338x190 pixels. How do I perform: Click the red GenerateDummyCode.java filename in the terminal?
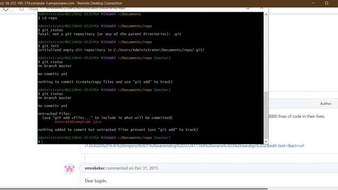point(78,122)
